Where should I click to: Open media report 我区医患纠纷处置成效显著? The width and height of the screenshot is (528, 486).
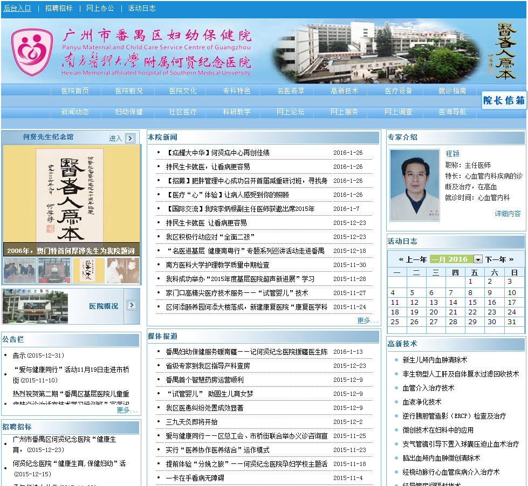click(x=205, y=408)
